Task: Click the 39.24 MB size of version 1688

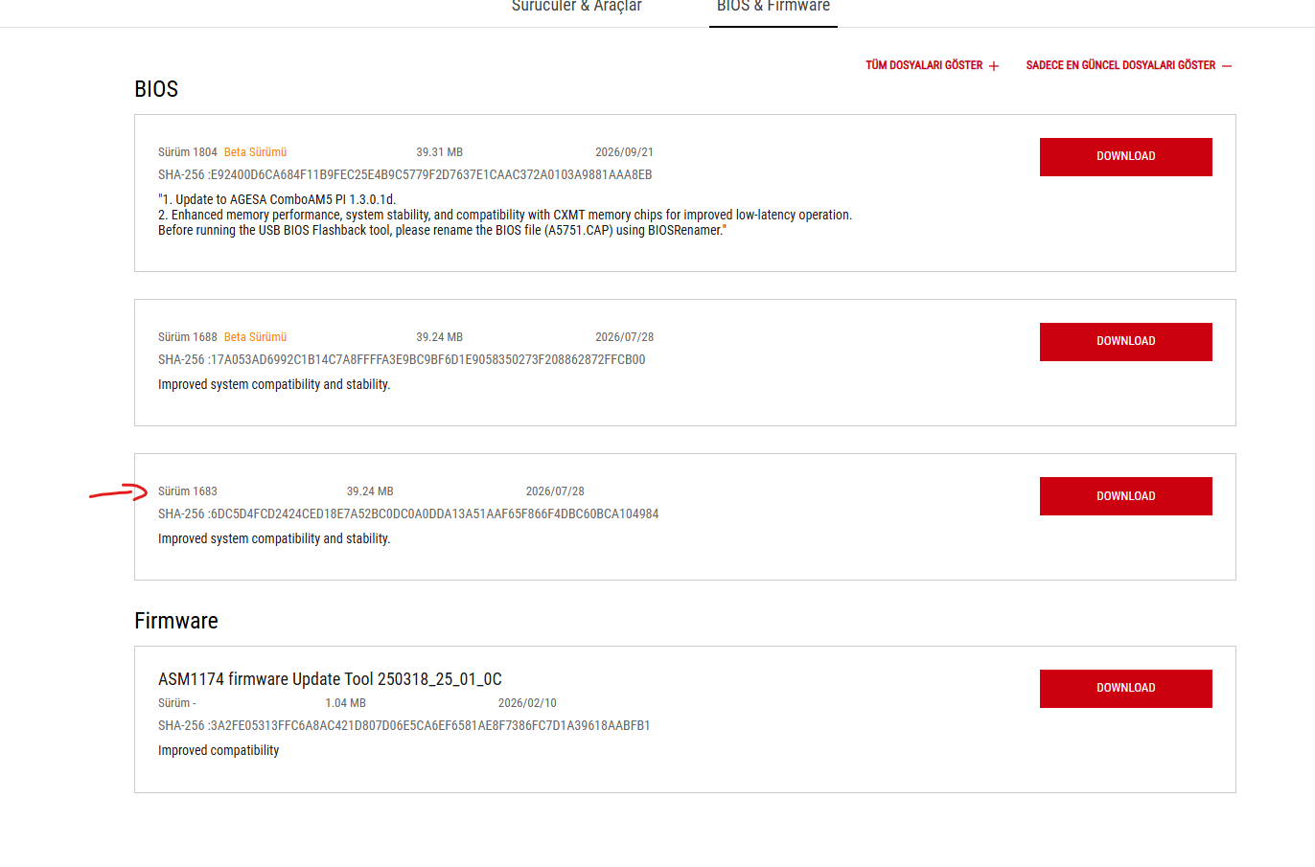Action: tap(440, 337)
